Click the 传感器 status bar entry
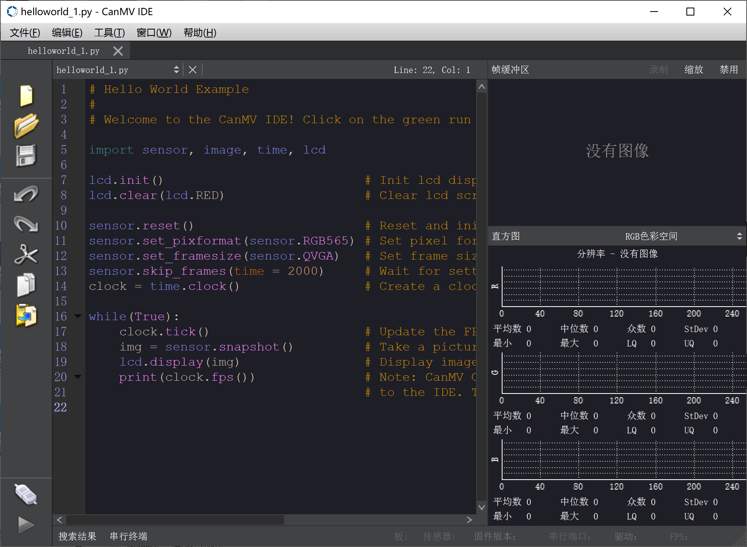This screenshot has width=747, height=547. (x=439, y=537)
